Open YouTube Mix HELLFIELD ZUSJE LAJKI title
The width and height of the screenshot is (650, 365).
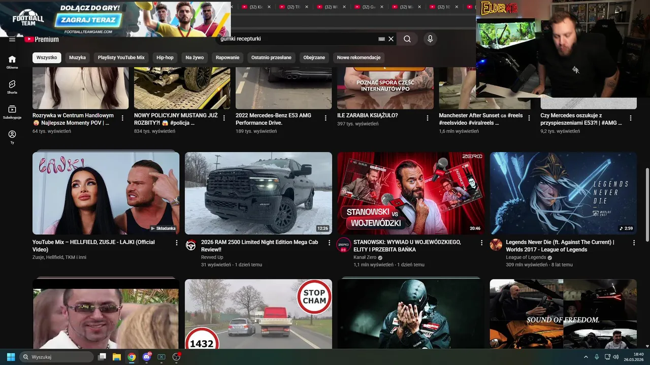point(93,246)
